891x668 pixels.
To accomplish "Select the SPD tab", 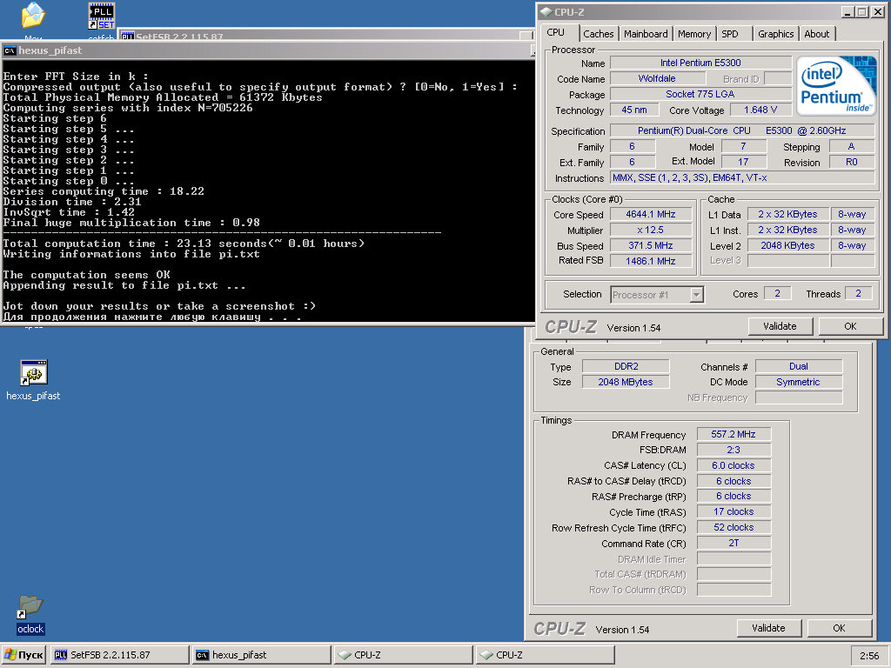I will [x=730, y=34].
